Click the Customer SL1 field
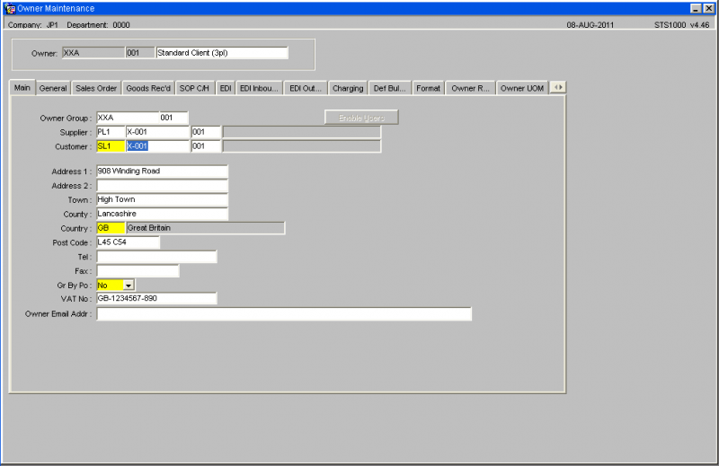 (x=111, y=146)
